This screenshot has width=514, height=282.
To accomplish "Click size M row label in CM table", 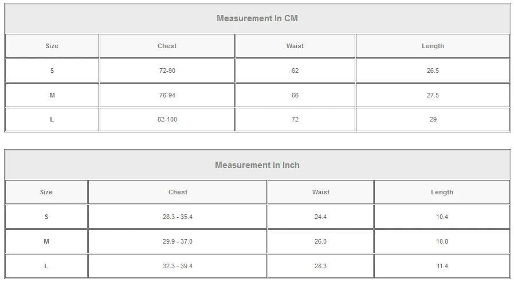I will [x=52, y=95].
